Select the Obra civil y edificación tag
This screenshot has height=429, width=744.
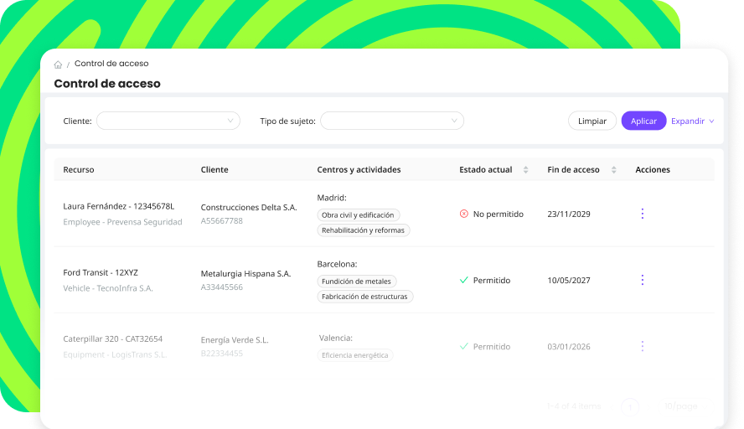pos(358,215)
